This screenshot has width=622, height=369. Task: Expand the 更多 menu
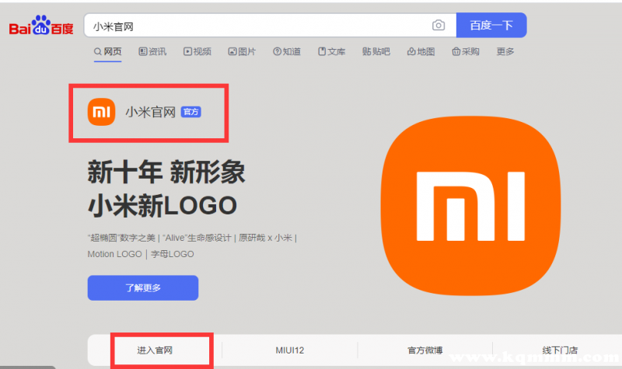pyautogui.click(x=505, y=52)
